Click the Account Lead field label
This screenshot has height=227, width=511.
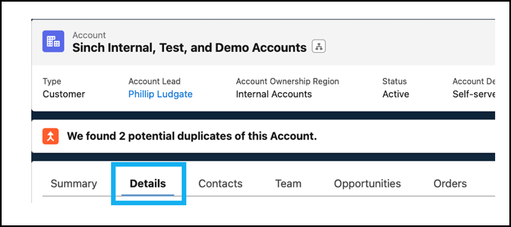(x=154, y=81)
